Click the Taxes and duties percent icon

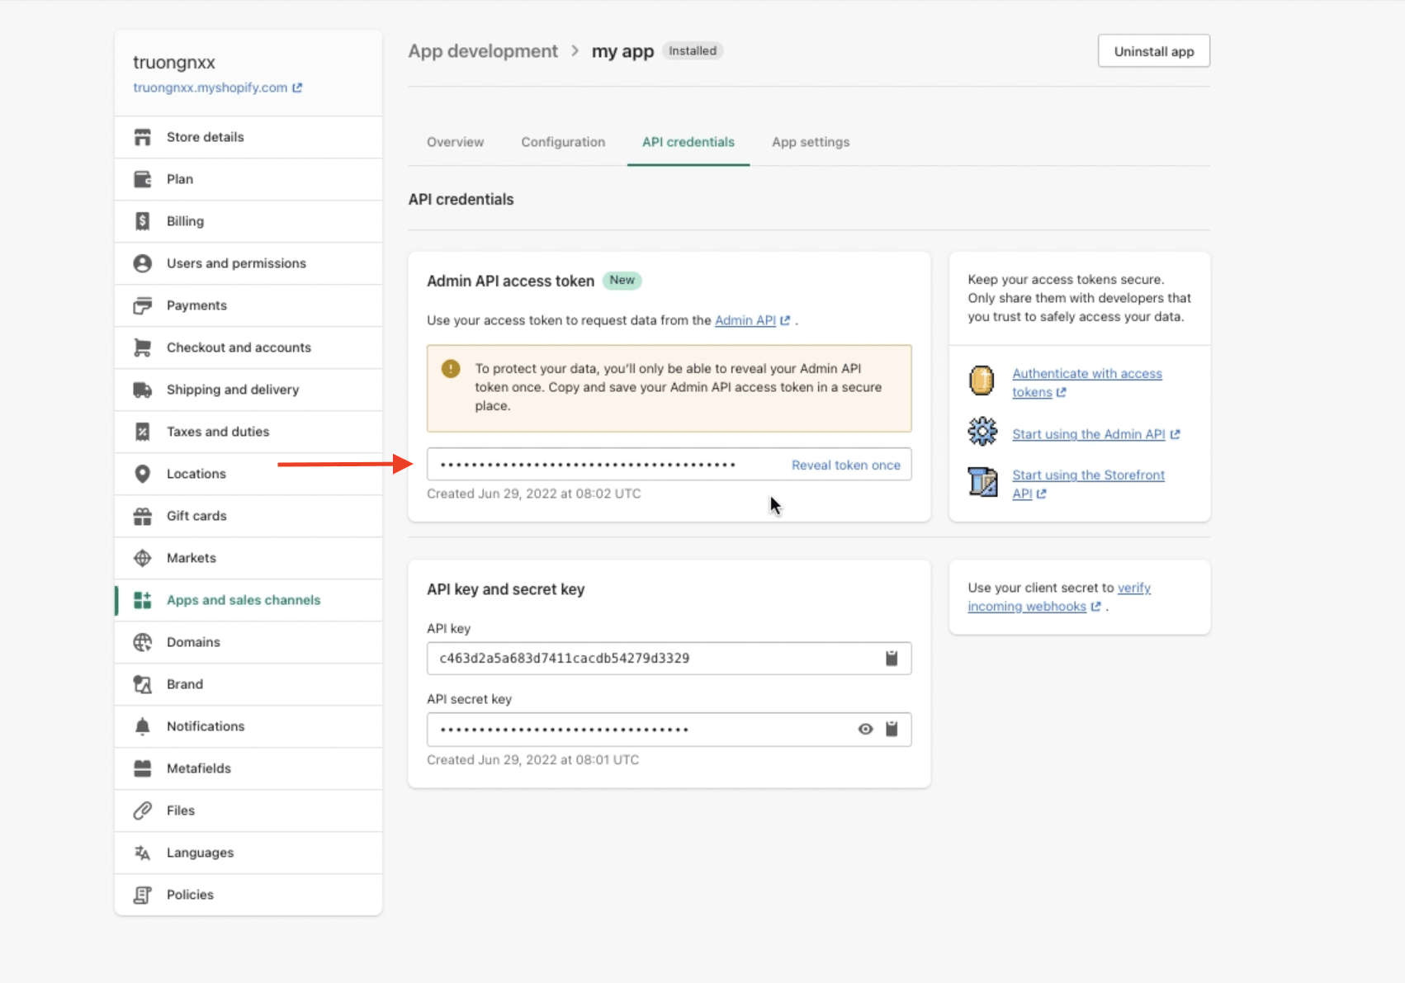coord(142,432)
